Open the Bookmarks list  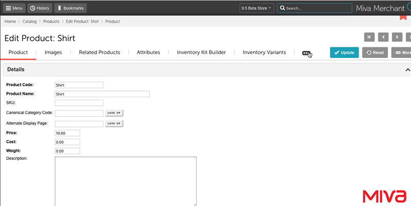[70, 8]
